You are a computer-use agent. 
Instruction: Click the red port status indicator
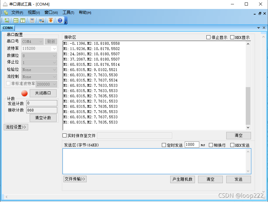pos(24,93)
